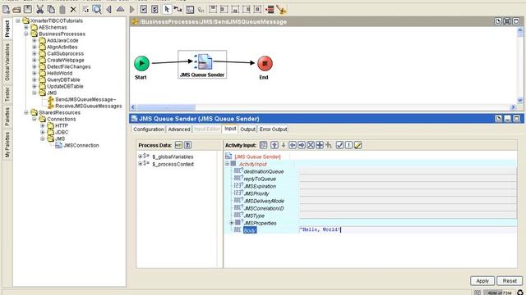The width and height of the screenshot is (526, 295).
Task: Select the arrow selection tool
Action: pyautogui.click(x=166, y=9)
